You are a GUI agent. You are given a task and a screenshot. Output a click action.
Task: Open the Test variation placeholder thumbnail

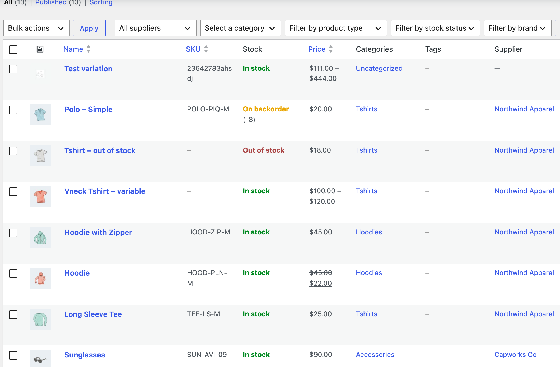tap(40, 74)
